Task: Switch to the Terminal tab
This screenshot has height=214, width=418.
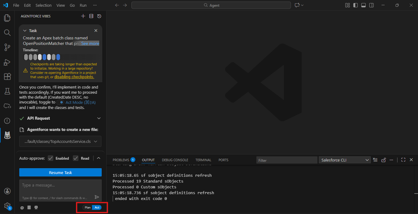Action: pyautogui.click(x=203, y=160)
